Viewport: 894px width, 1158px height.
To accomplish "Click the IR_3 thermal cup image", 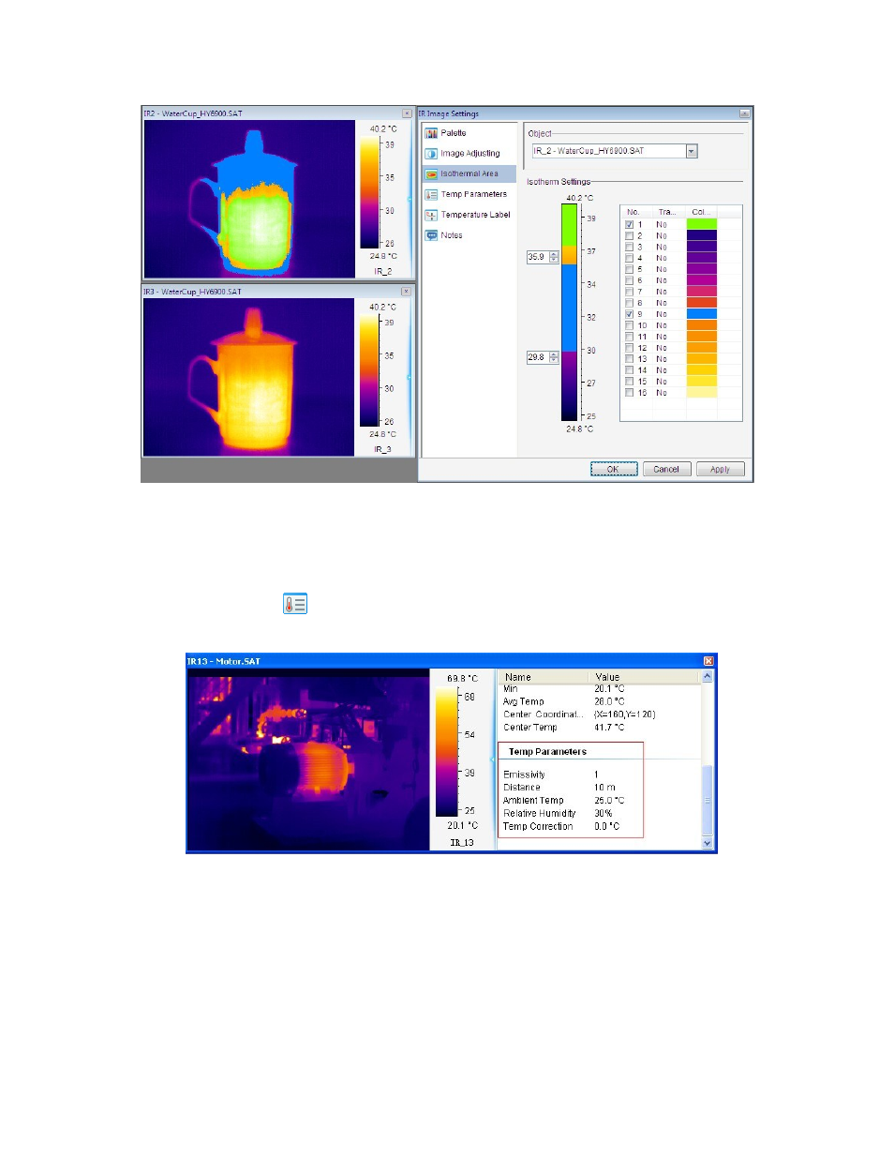I will point(249,377).
